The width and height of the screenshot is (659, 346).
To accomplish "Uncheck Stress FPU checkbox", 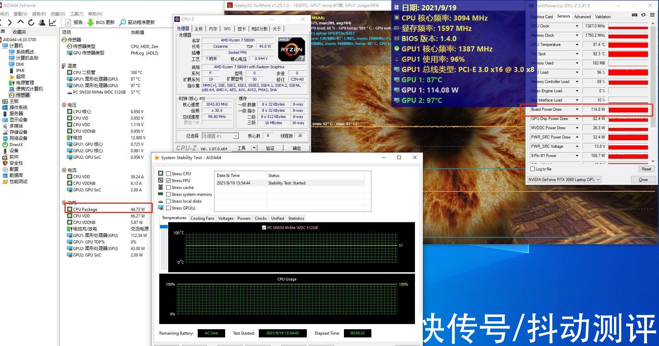I will [x=168, y=181].
